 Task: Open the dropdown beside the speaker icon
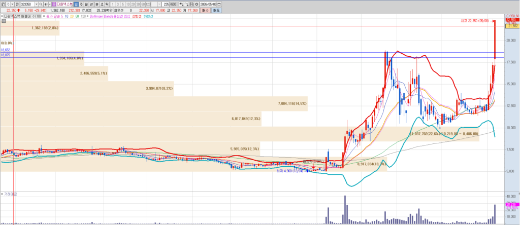coord(50,4)
